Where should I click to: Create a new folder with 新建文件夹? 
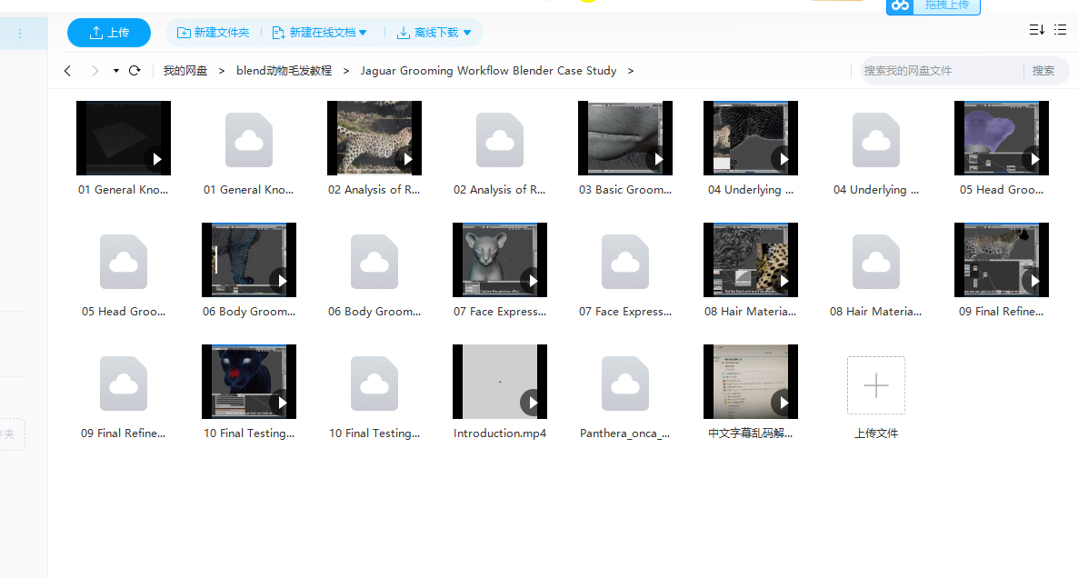[x=213, y=33]
